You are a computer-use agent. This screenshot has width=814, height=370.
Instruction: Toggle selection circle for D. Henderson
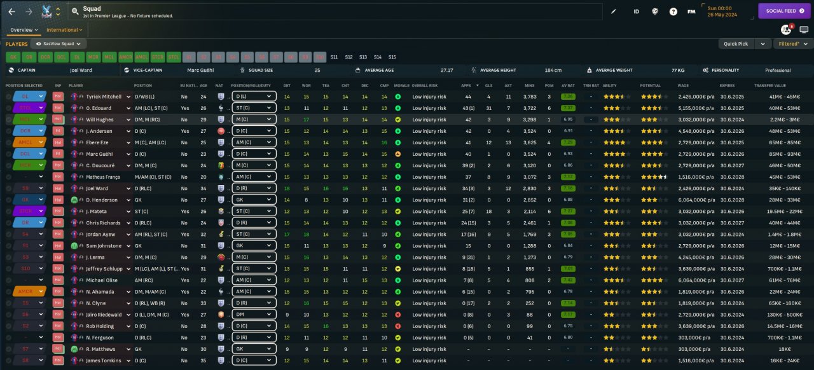point(9,200)
